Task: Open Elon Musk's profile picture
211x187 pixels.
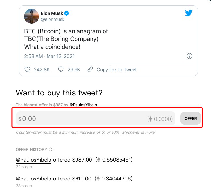Action: click(32, 16)
